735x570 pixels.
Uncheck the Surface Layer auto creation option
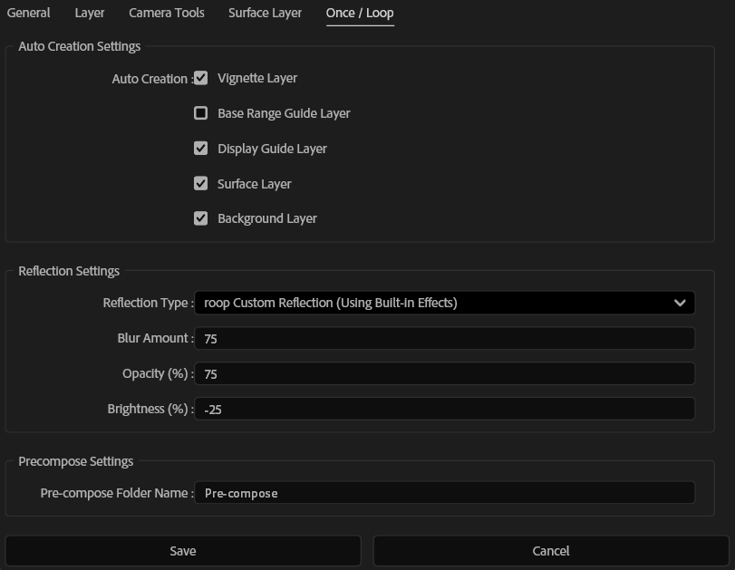click(x=201, y=183)
